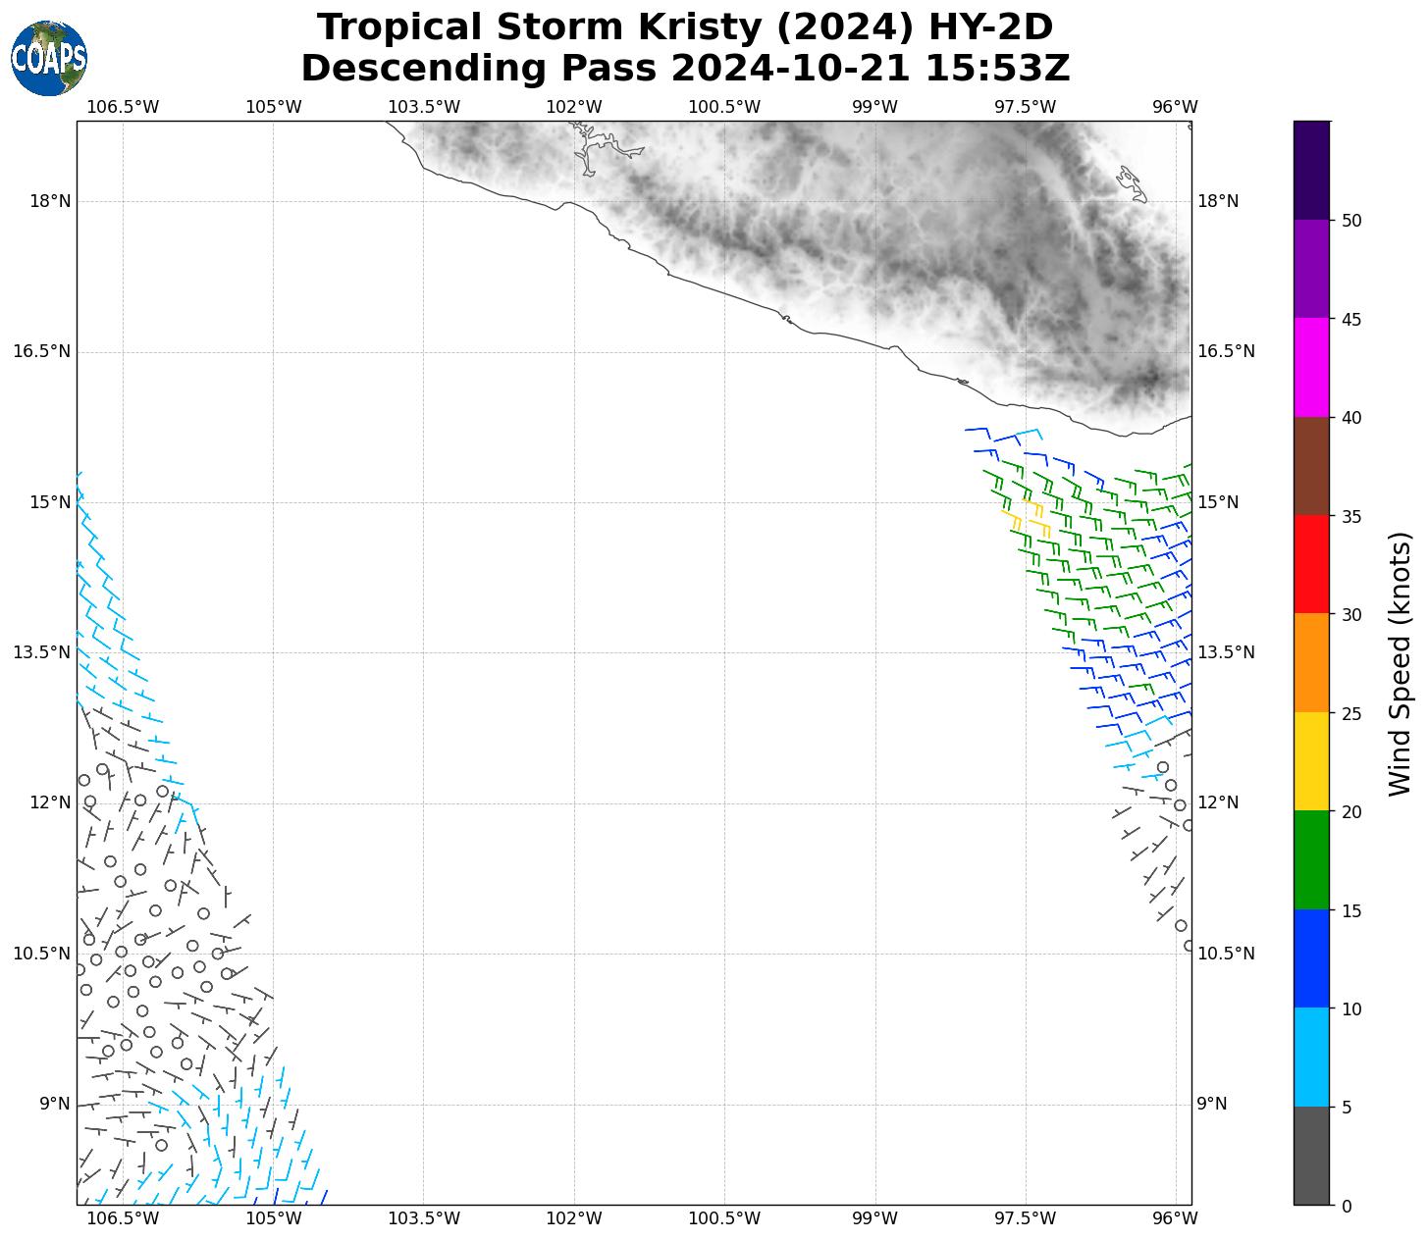This screenshot has width=1428, height=1240.
Task: Click the 'Descending Pass 2024-10-21 15:53Z' subtitle
Action: [x=685, y=70]
